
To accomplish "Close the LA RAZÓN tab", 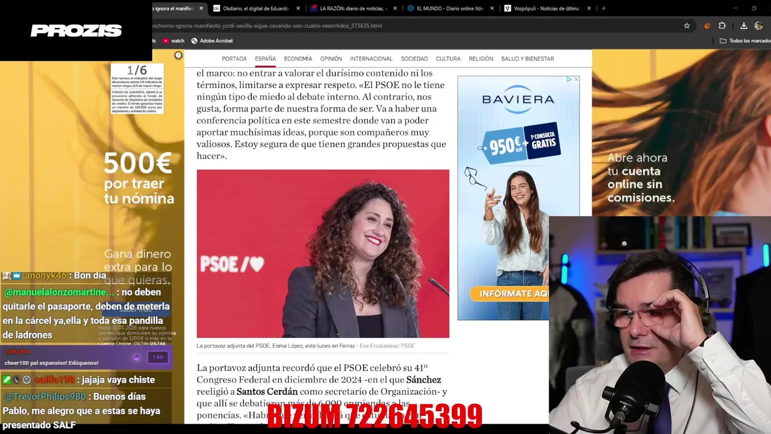I will 395,8.
